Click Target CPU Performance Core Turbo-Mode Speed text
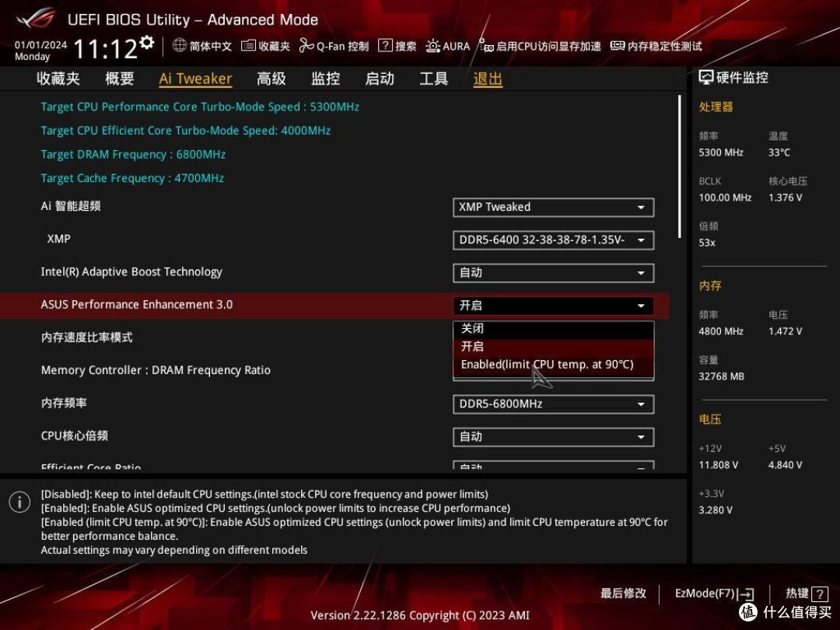This screenshot has height=630, width=840. pyautogui.click(x=200, y=107)
